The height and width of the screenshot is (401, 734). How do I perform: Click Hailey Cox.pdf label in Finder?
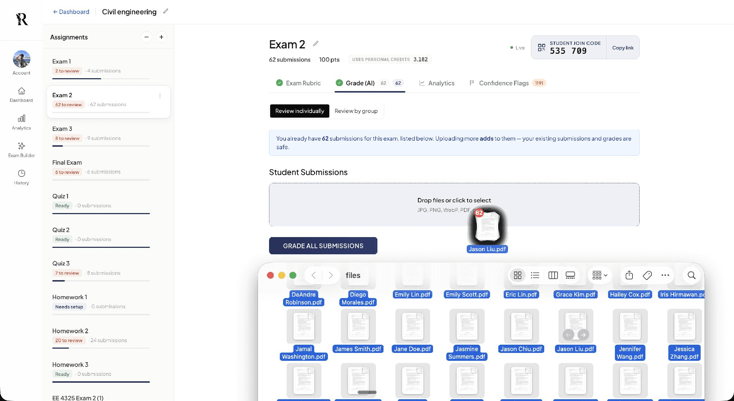pyautogui.click(x=630, y=294)
